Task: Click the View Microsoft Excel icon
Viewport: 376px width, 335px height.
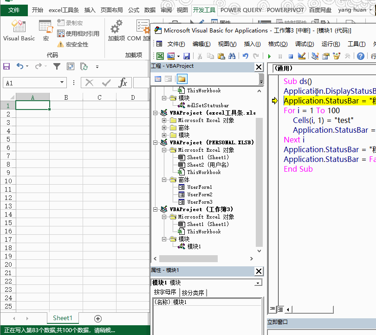Action: [x=159, y=56]
